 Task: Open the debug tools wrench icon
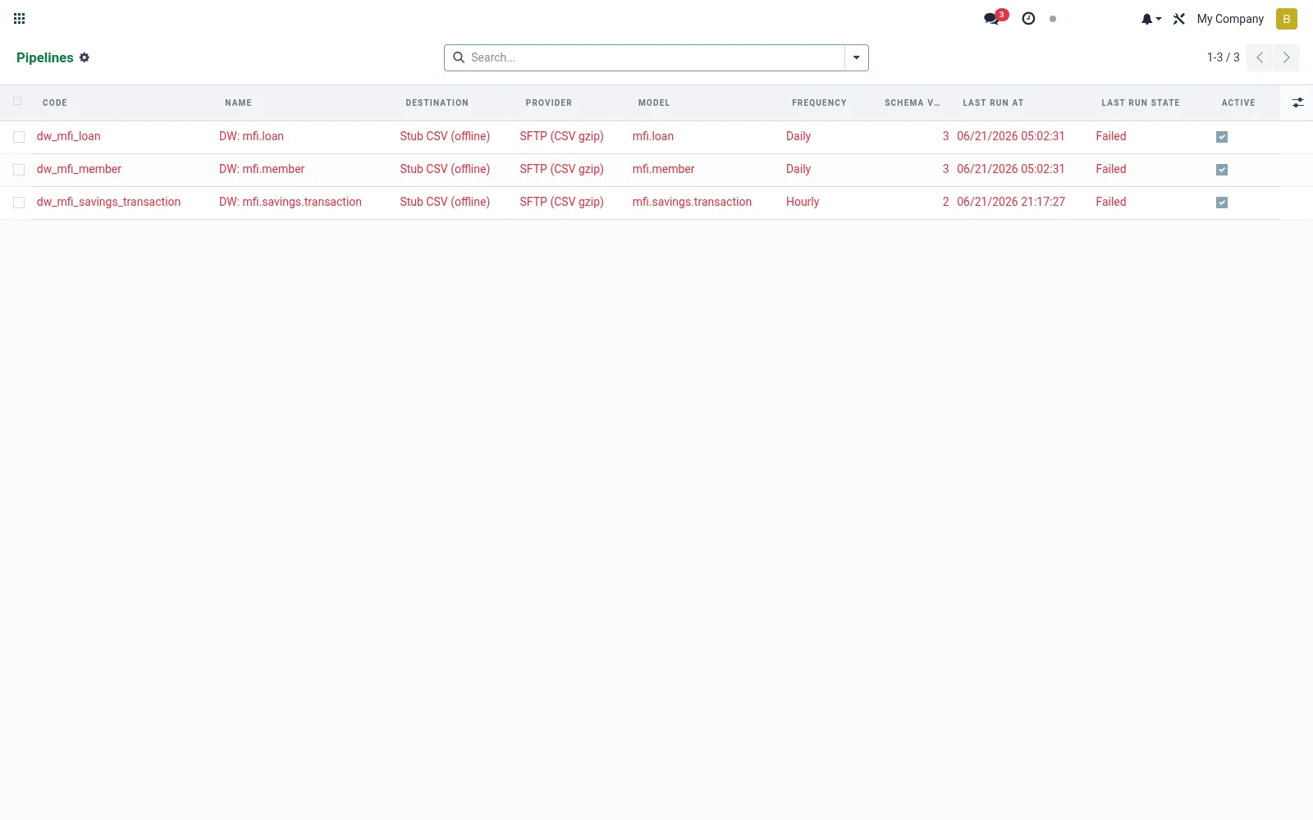click(1179, 19)
